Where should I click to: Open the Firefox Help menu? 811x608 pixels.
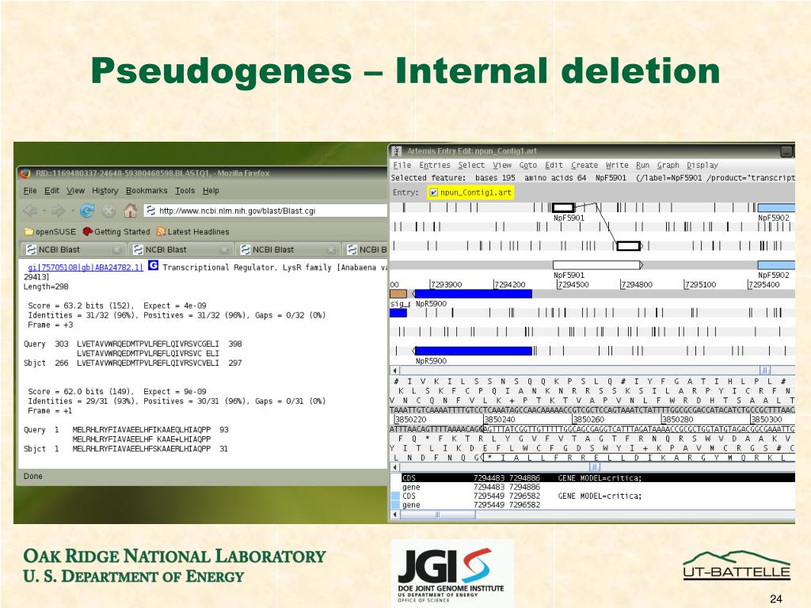[x=211, y=190]
